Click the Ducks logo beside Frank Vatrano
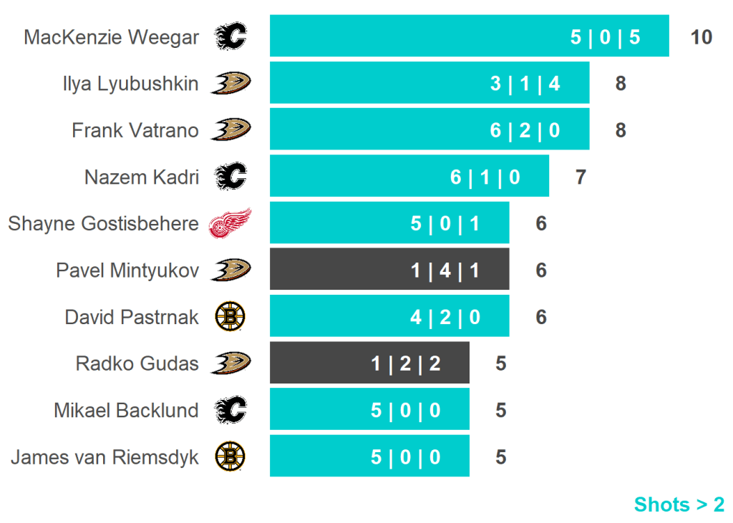 (230, 129)
